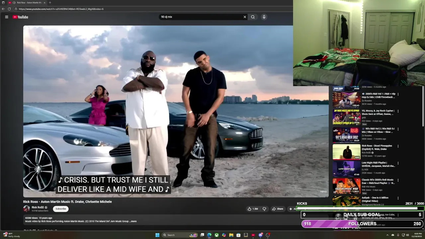Select the browser address bar URL
Viewport: 425px width, 239px height.
pyautogui.click(x=61, y=9)
